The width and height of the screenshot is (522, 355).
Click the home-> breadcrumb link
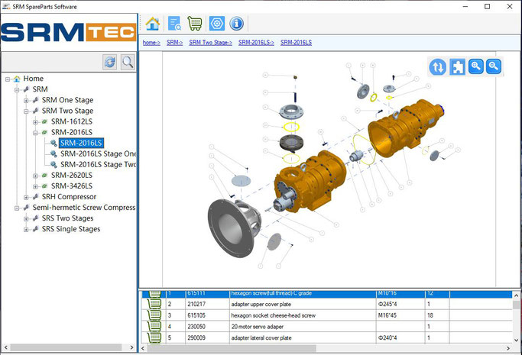(151, 43)
